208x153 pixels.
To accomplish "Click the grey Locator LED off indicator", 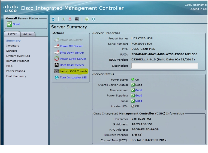I will (x=133, y=106).
